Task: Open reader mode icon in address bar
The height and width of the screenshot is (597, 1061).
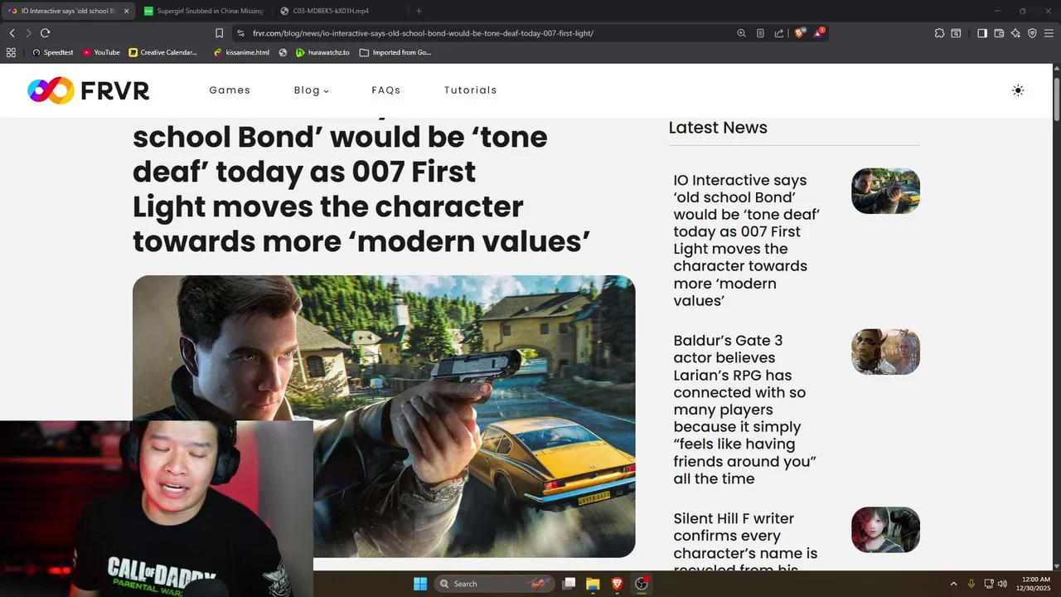Action: pyautogui.click(x=760, y=33)
